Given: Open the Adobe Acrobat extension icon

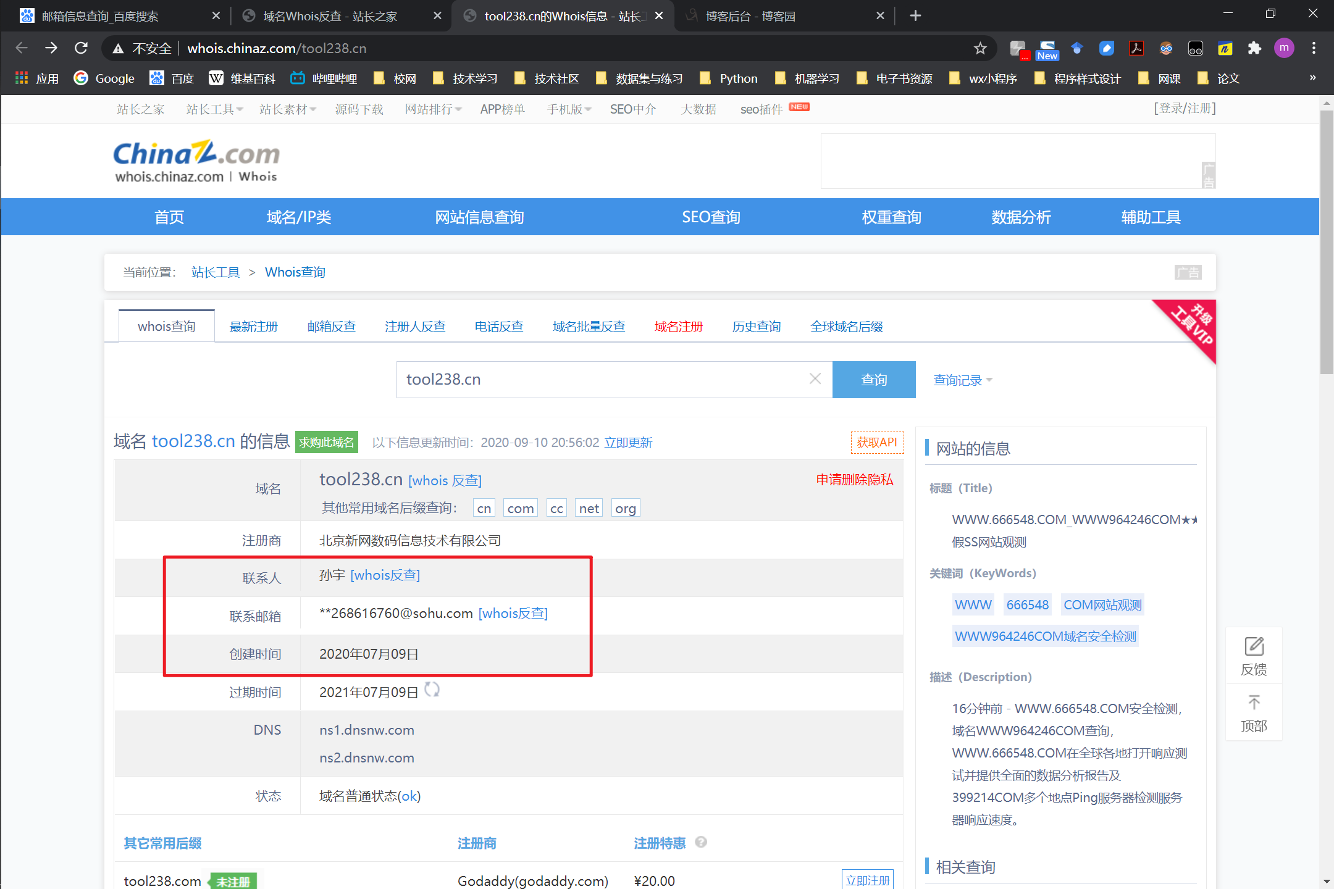Looking at the screenshot, I should pos(1136,48).
